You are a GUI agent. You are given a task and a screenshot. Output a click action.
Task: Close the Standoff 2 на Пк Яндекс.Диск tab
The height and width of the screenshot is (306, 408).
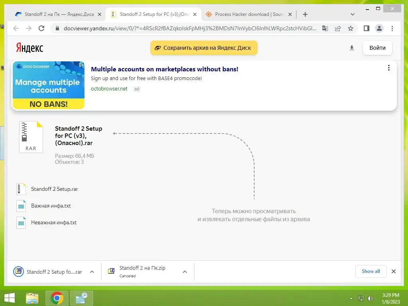pos(99,14)
